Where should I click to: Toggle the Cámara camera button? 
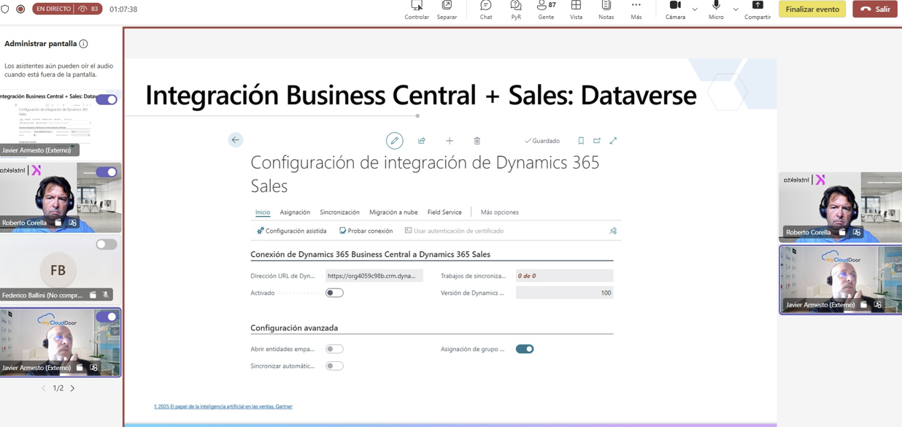tap(675, 9)
